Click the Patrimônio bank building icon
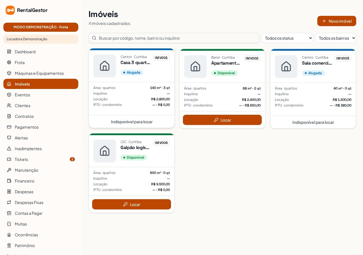 click(9, 245)
